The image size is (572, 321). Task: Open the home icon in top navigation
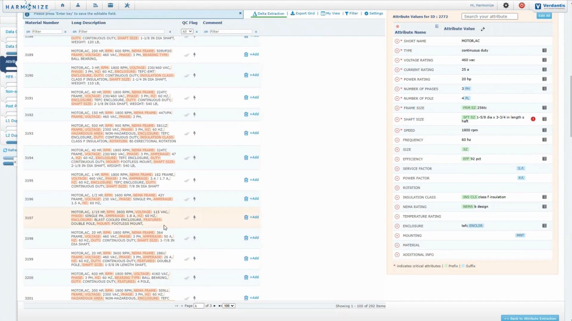pos(62,5)
